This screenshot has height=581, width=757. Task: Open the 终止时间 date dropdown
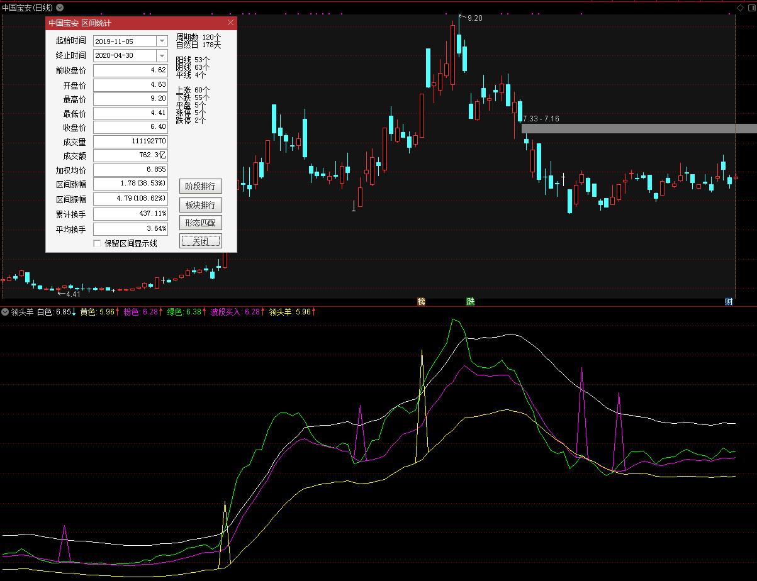click(162, 55)
